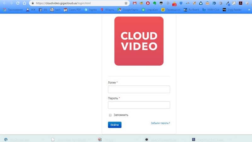Activate the eyedropper color picker extension
This screenshot has width=252, height=142.
[227, 3]
